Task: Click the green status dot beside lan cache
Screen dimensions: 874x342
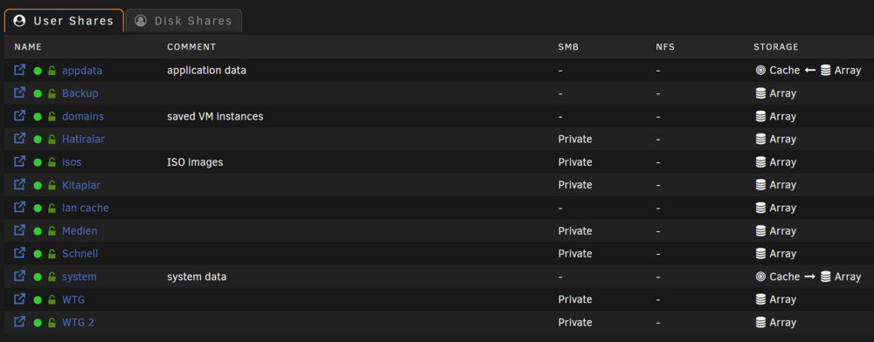Action: tap(38, 208)
